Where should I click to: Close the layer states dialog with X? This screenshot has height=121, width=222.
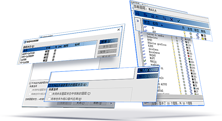click(x=119, y=30)
